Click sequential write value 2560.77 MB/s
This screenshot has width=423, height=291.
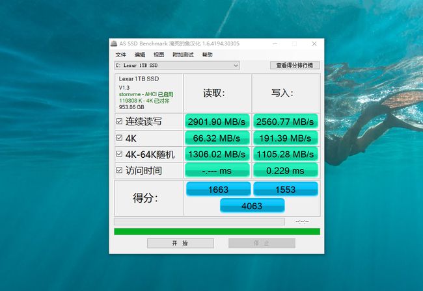click(x=285, y=121)
